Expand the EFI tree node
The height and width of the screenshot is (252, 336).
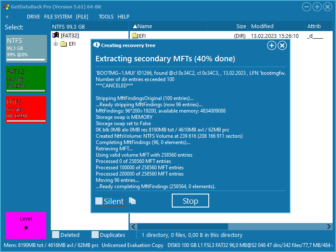point(56,44)
